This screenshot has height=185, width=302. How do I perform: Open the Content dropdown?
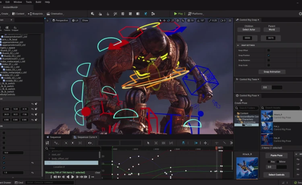coord(19,14)
